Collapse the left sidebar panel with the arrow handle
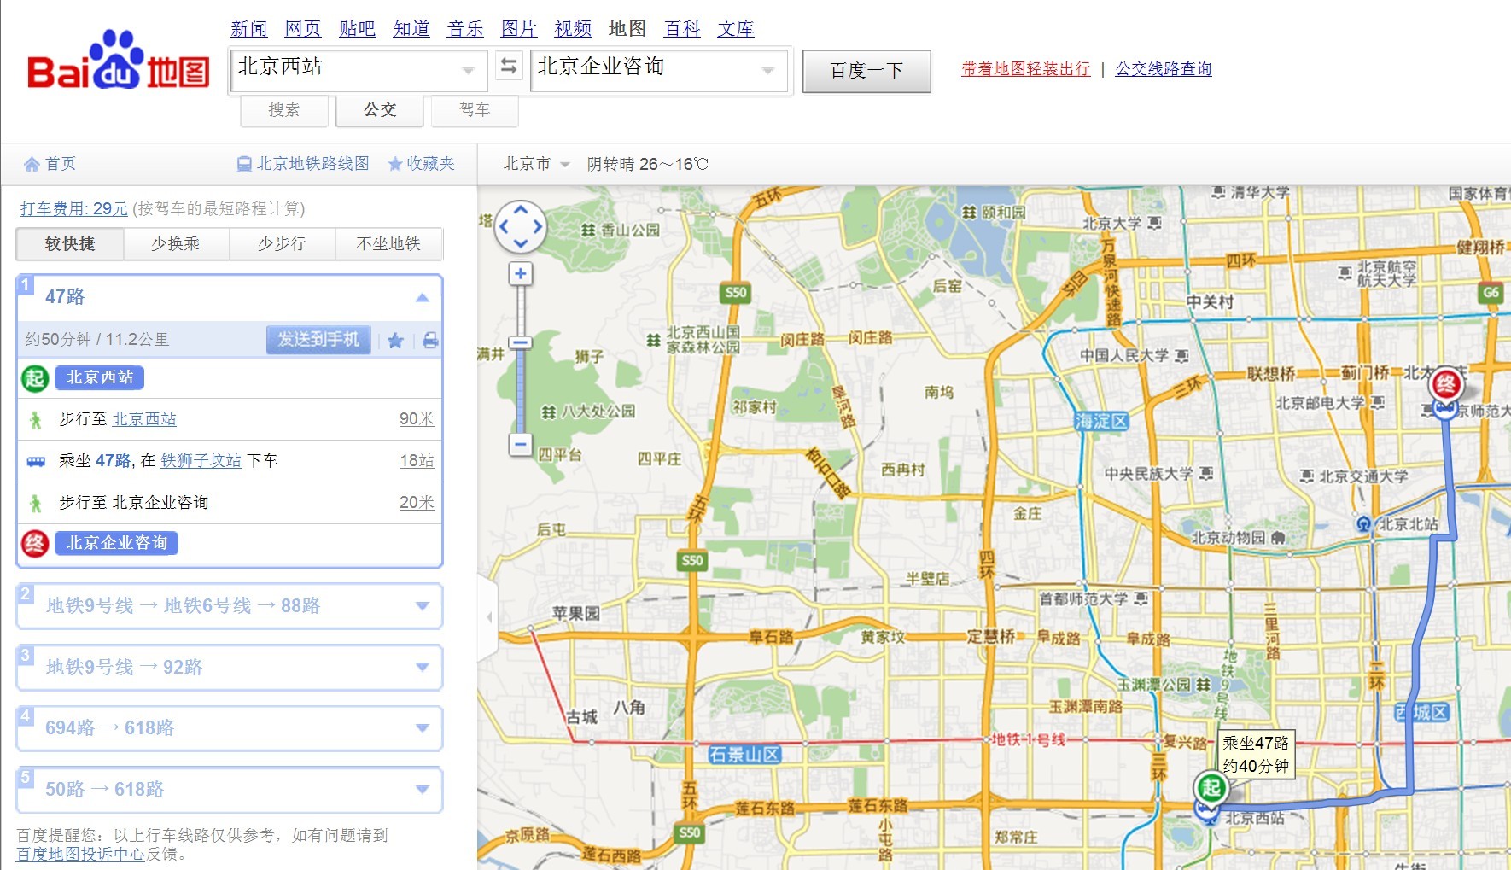 point(488,616)
